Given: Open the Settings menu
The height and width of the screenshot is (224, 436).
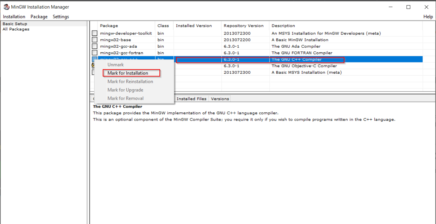Looking at the screenshot, I should (x=61, y=17).
